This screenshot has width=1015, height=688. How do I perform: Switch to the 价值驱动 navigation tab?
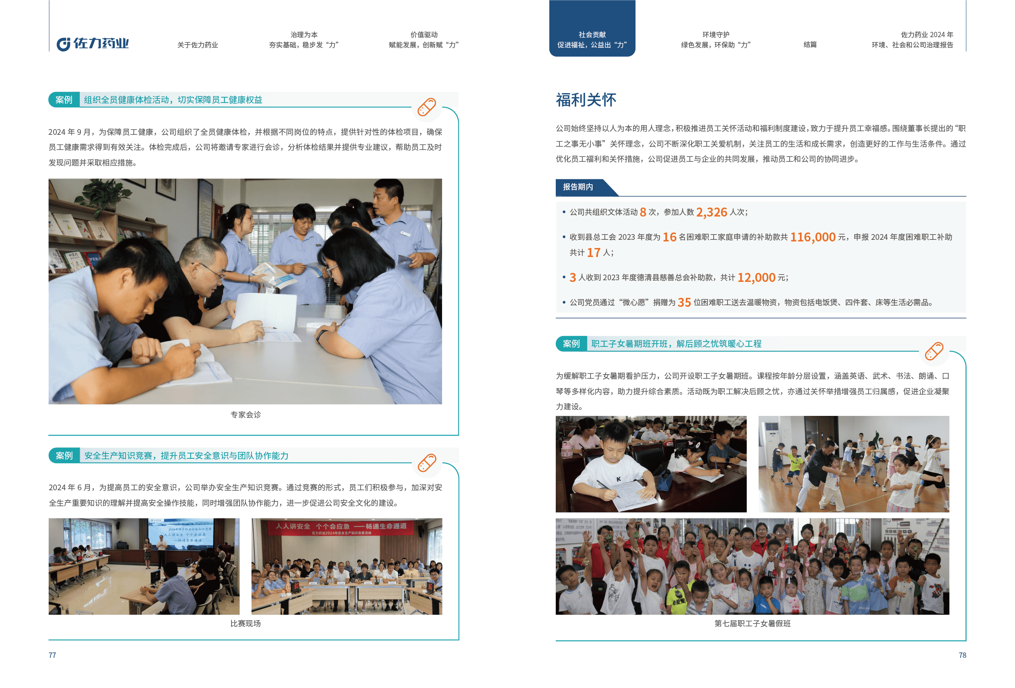click(423, 40)
